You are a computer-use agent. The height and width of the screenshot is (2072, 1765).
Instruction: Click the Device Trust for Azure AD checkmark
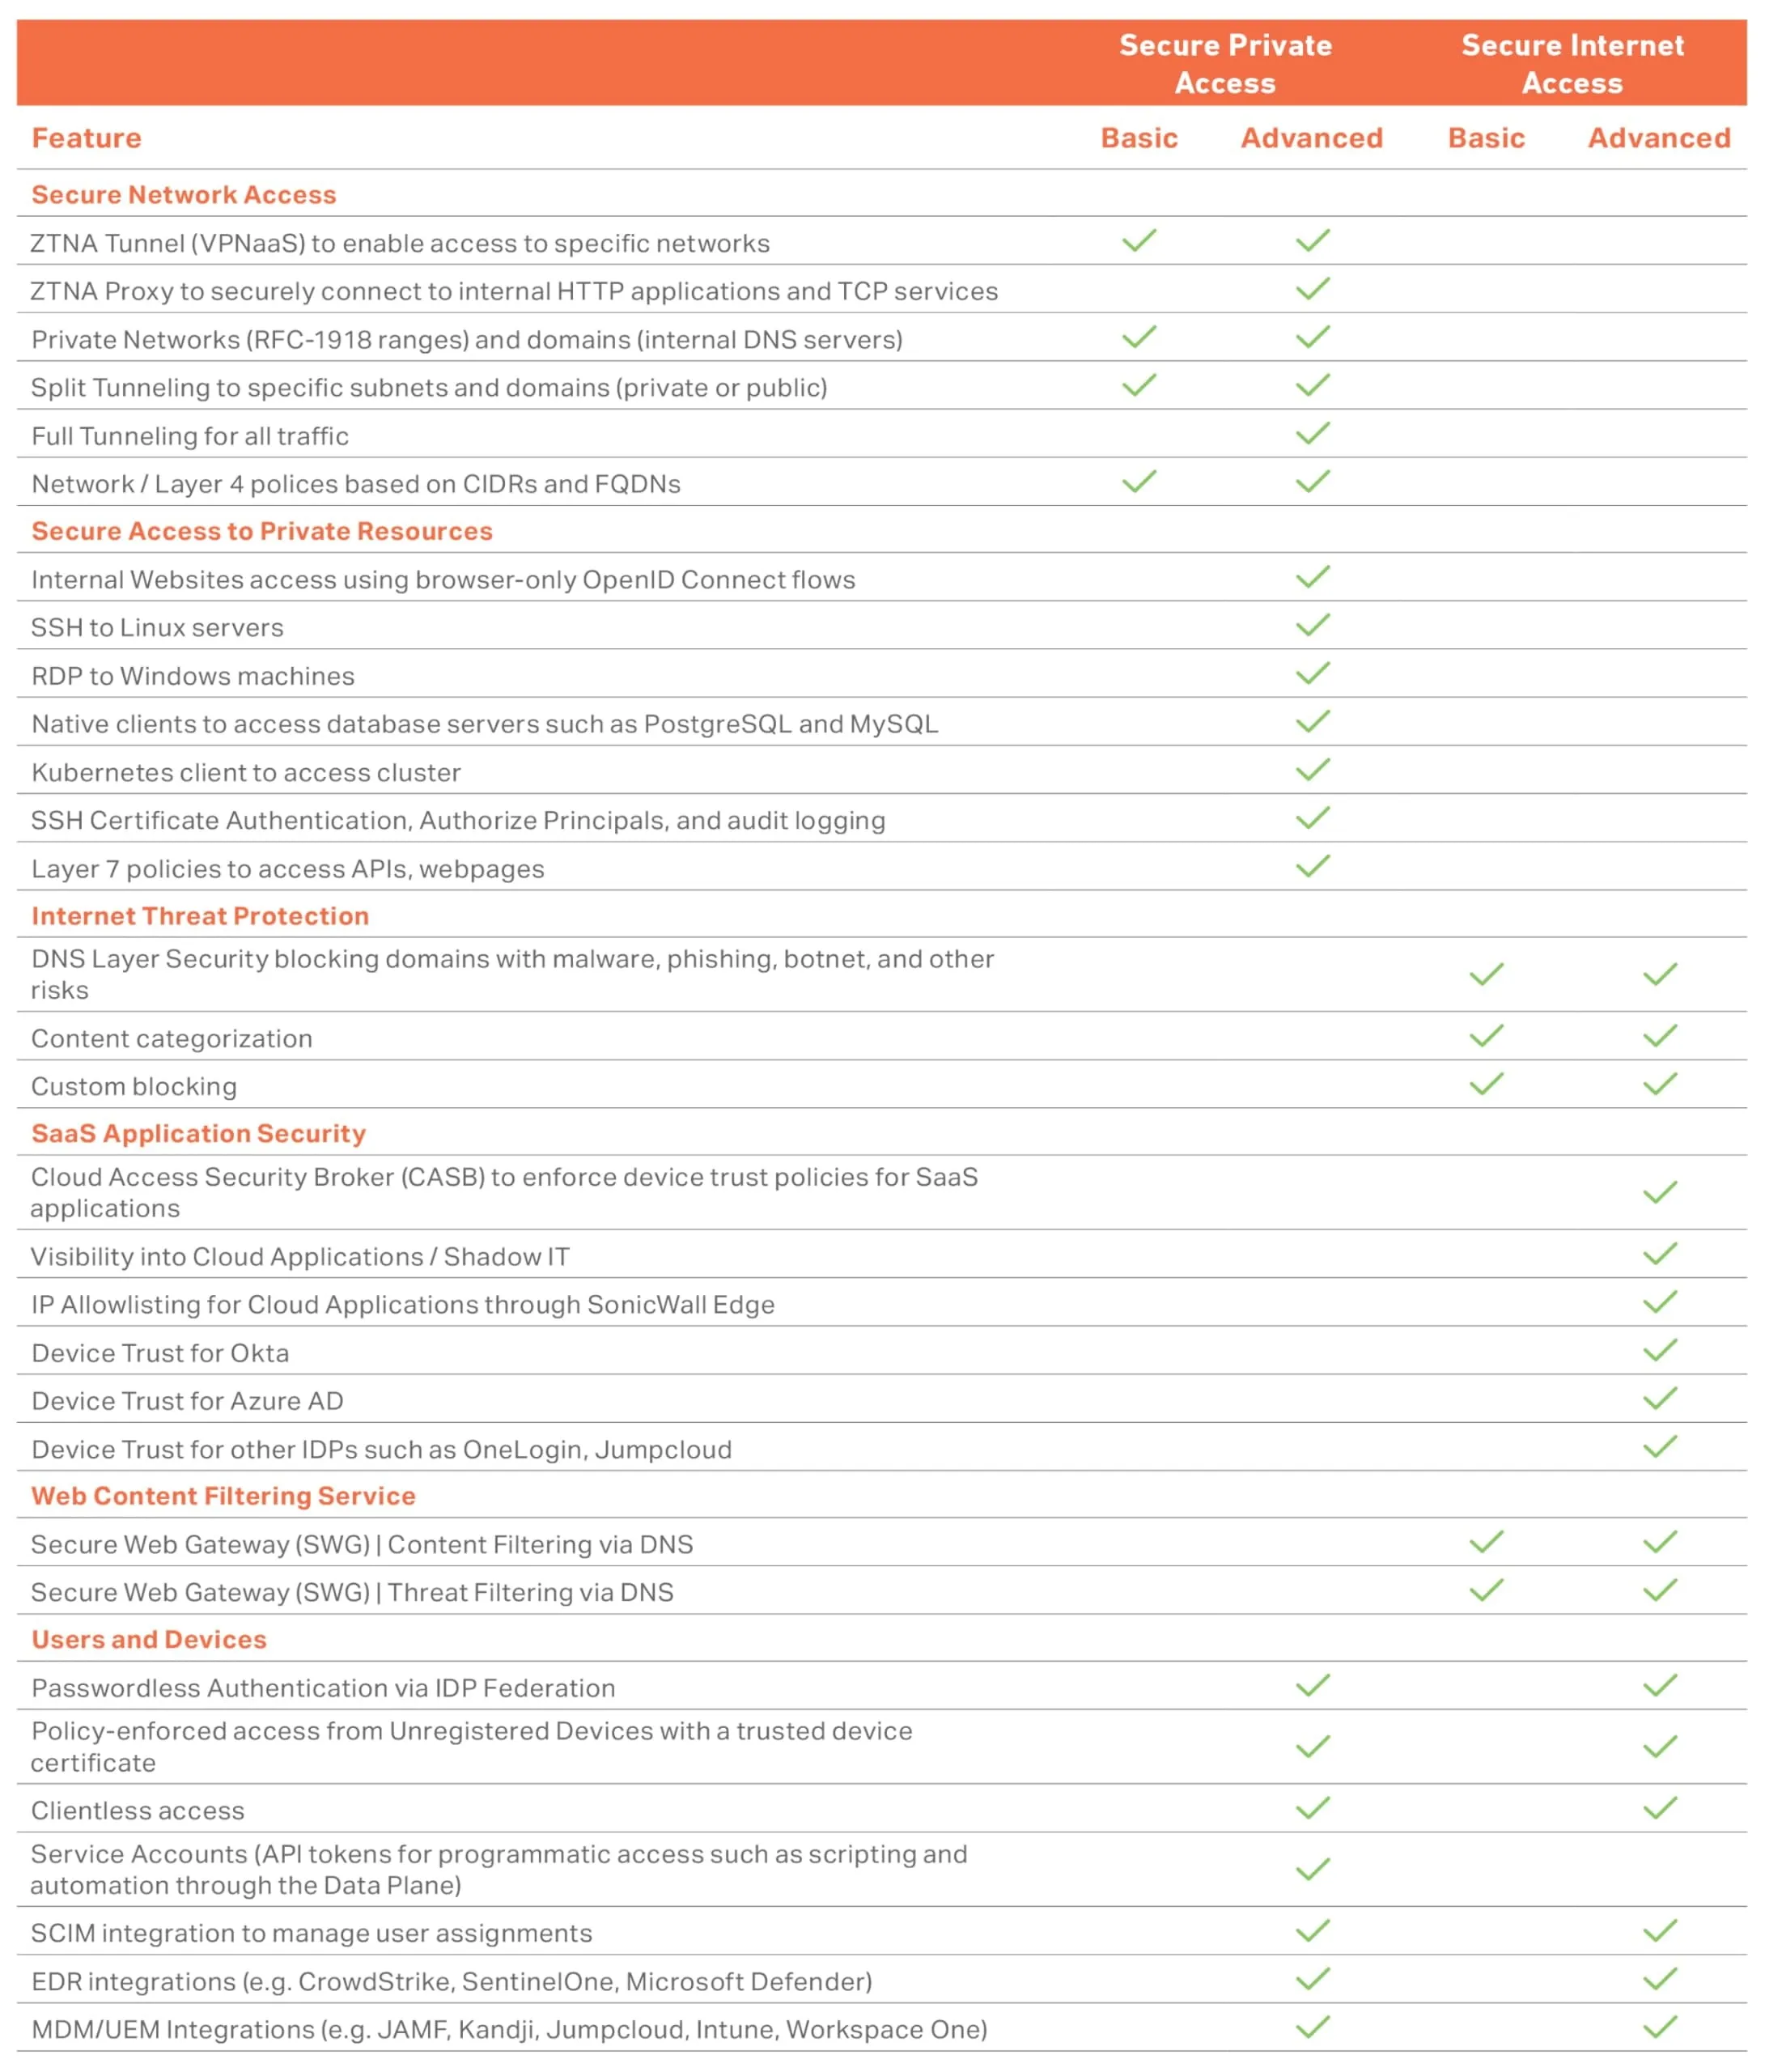pyautogui.click(x=1659, y=1399)
